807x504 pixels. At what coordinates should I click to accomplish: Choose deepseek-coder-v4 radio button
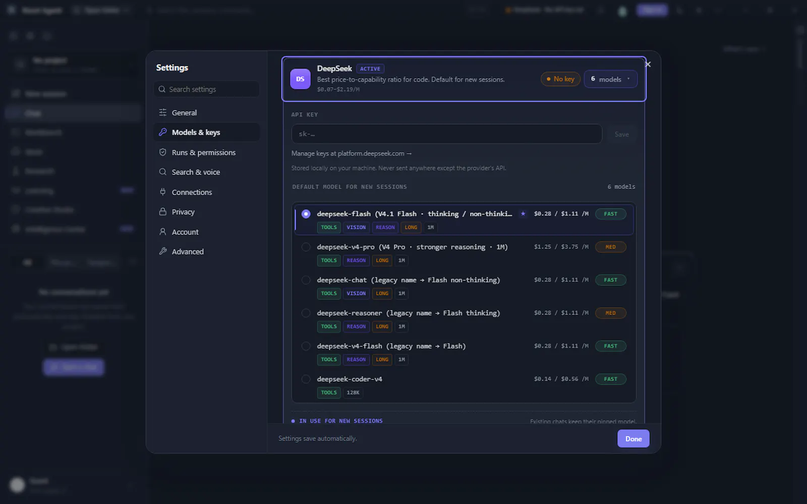(x=306, y=379)
